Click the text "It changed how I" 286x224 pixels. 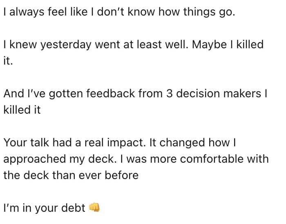click(x=192, y=142)
